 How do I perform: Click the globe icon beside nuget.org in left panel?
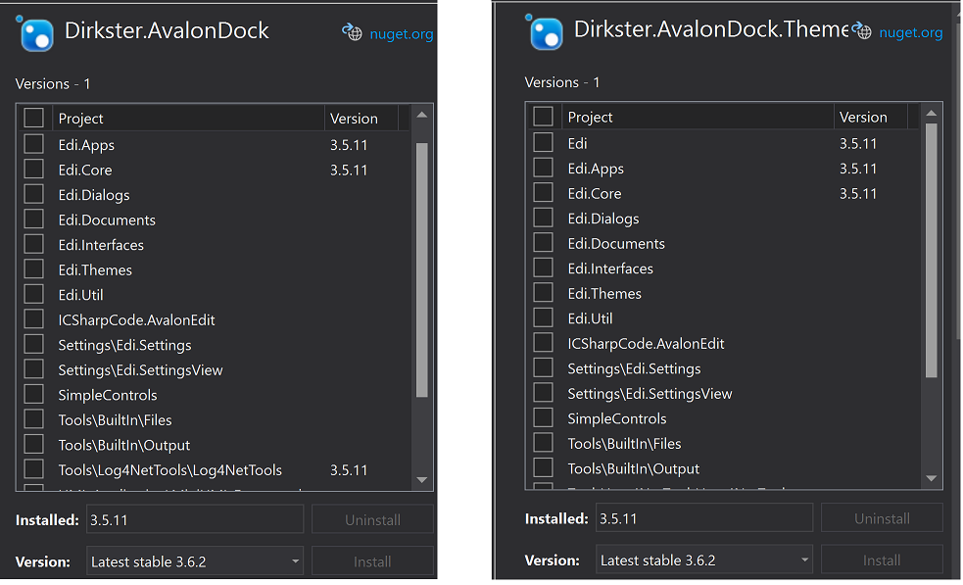tap(352, 32)
